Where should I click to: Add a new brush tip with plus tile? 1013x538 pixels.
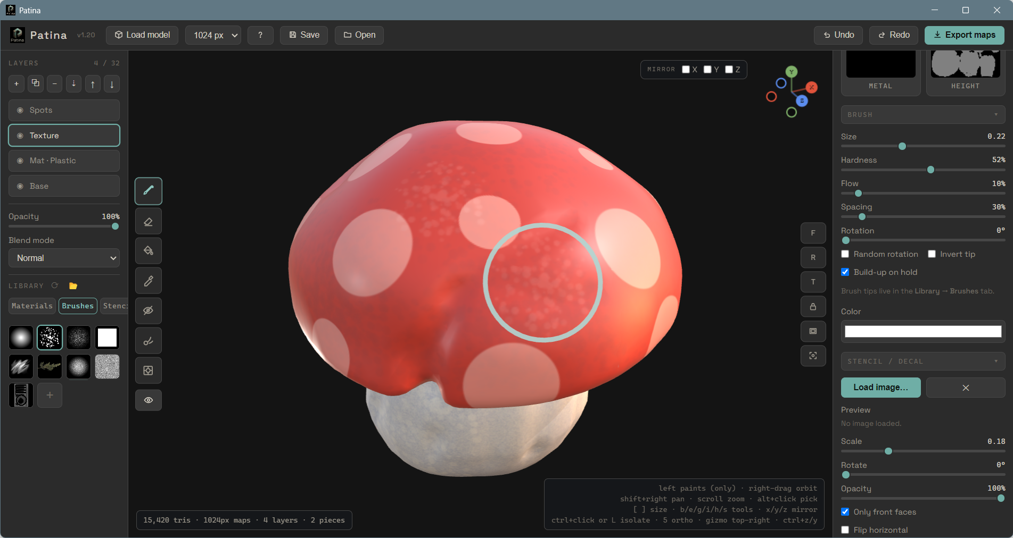50,395
